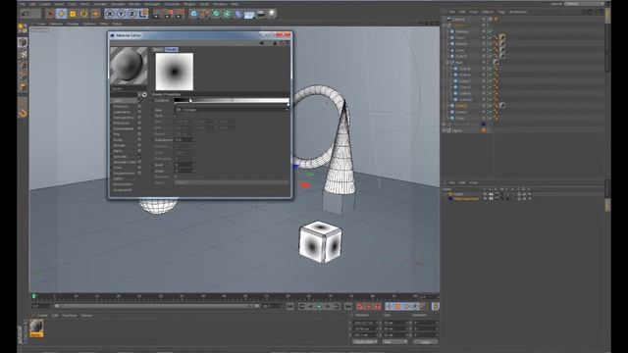
Task: Click Apply in the Coordinates manager
Action: [x=425, y=342]
